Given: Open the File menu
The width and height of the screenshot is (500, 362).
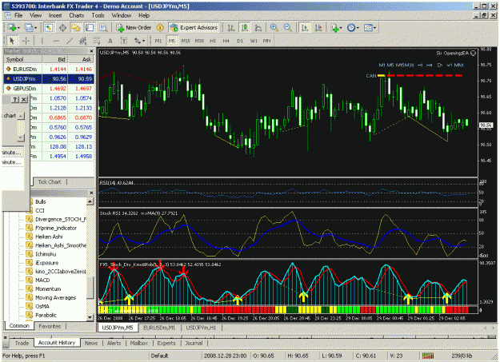Looking at the screenshot, I should (18, 15).
